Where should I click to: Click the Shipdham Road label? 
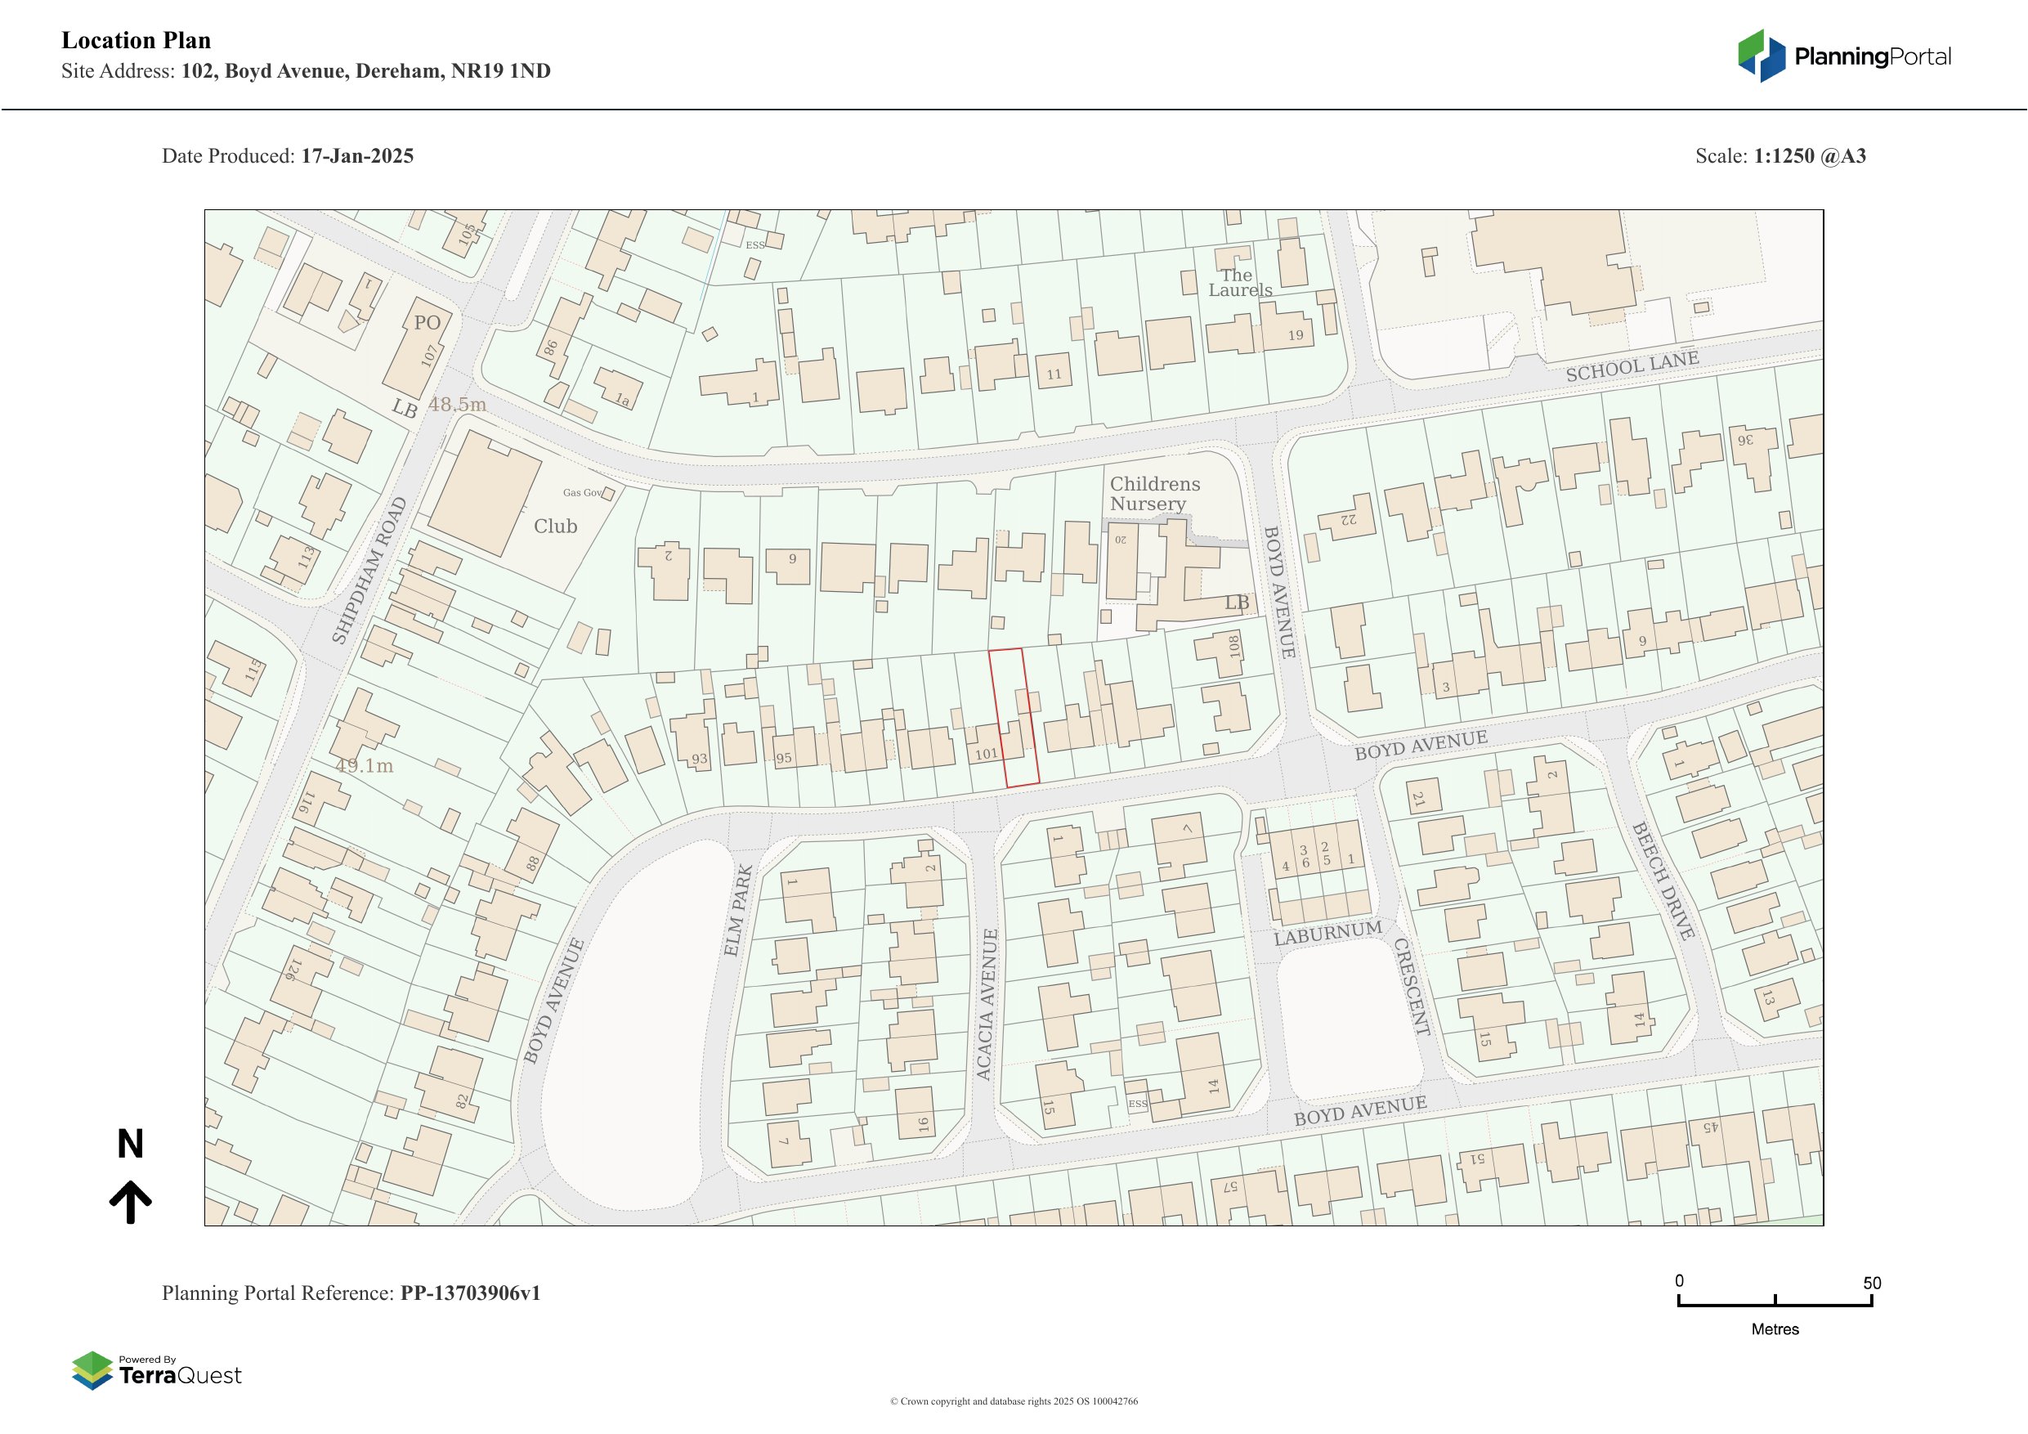[369, 571]
